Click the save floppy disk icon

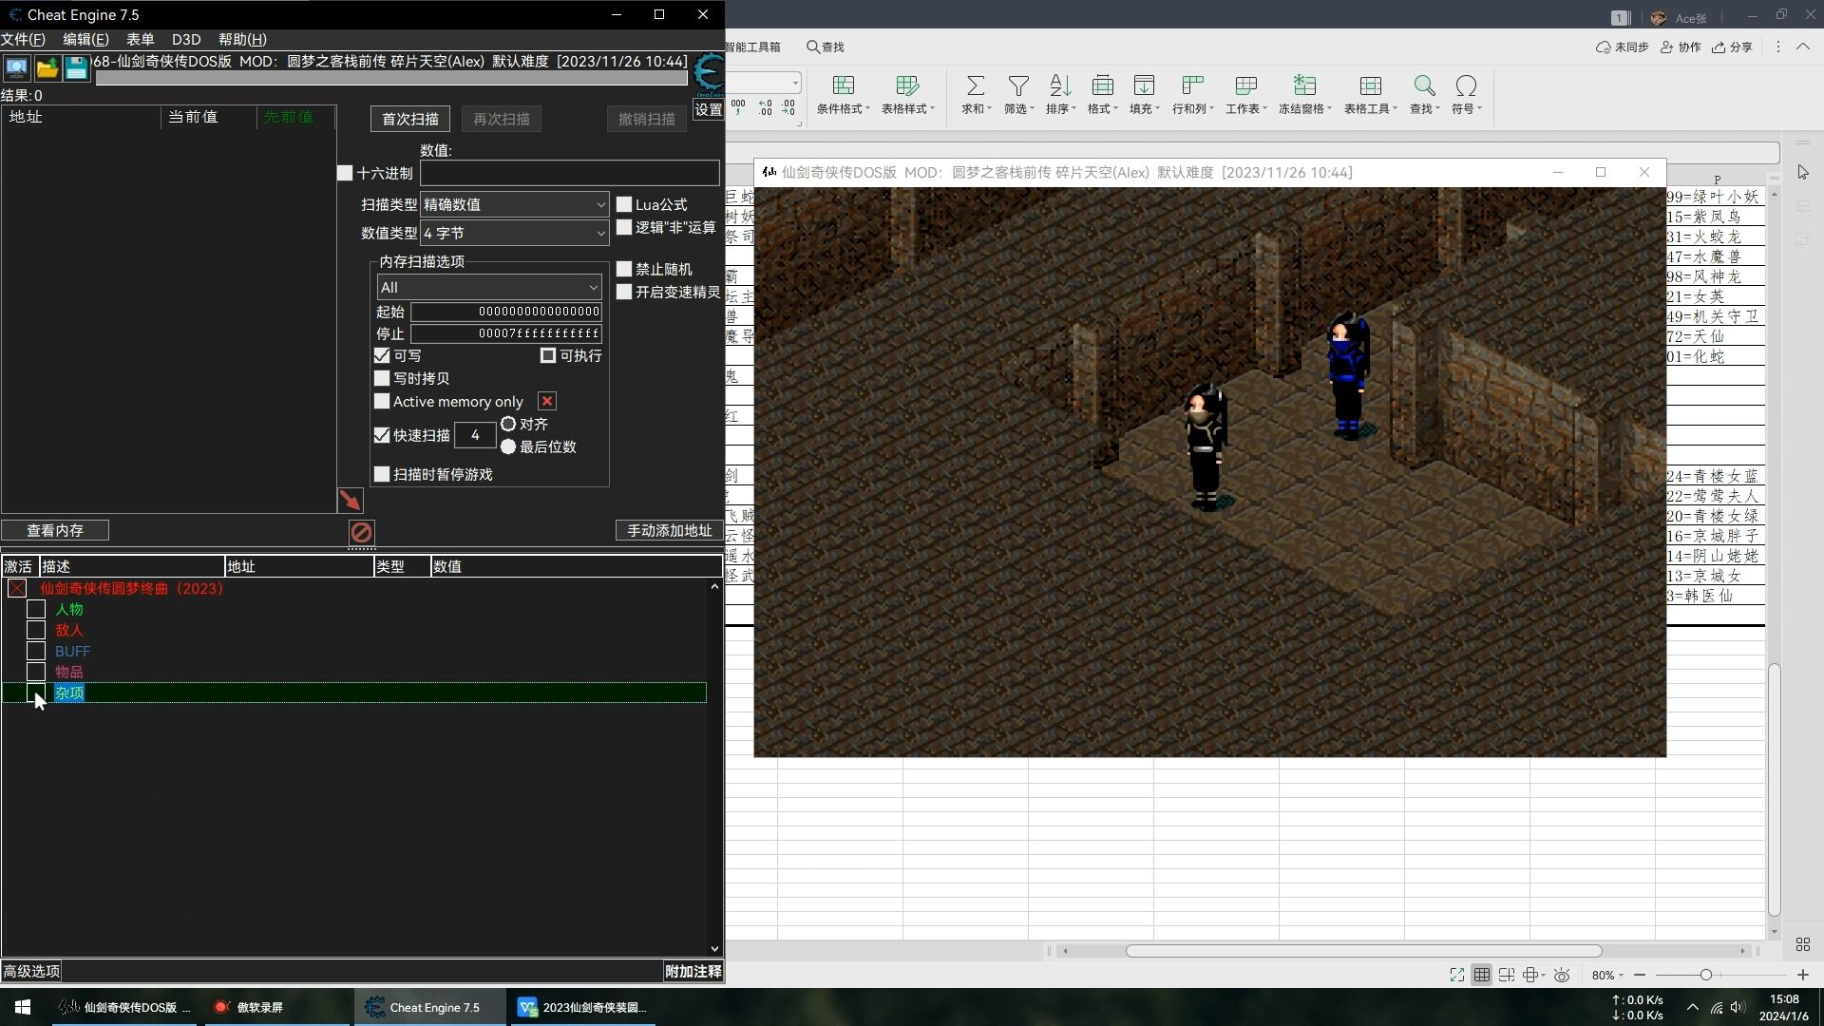[76, 68]
